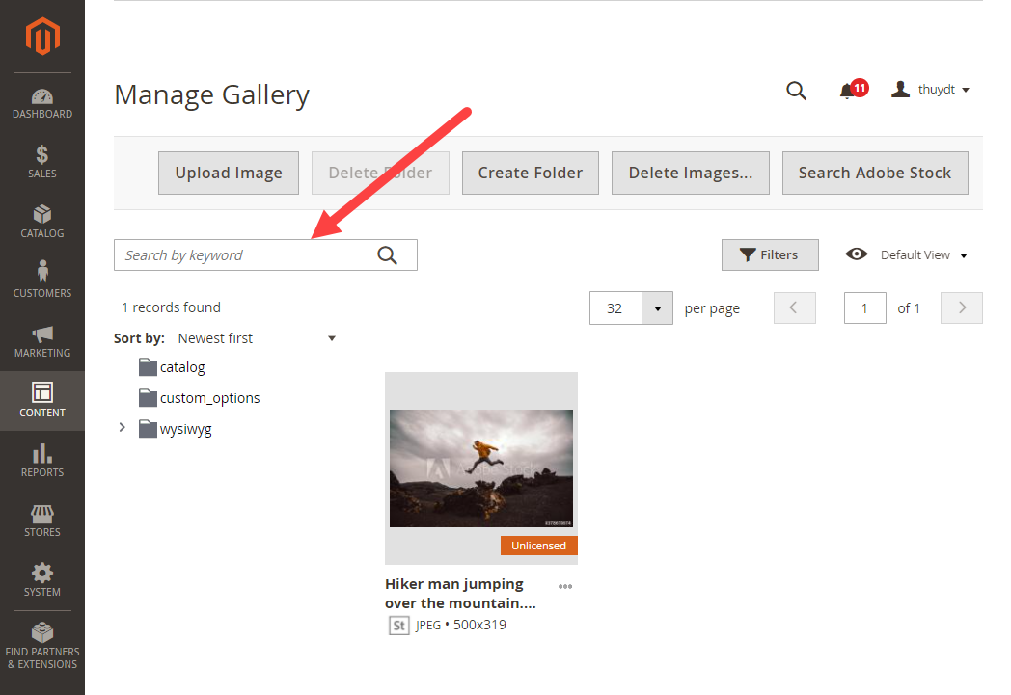
Task: Click the Magento logo
Action: pos(41,37)
